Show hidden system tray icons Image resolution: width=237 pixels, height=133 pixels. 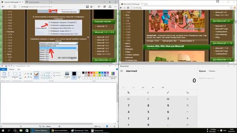(x=218, y=130)
